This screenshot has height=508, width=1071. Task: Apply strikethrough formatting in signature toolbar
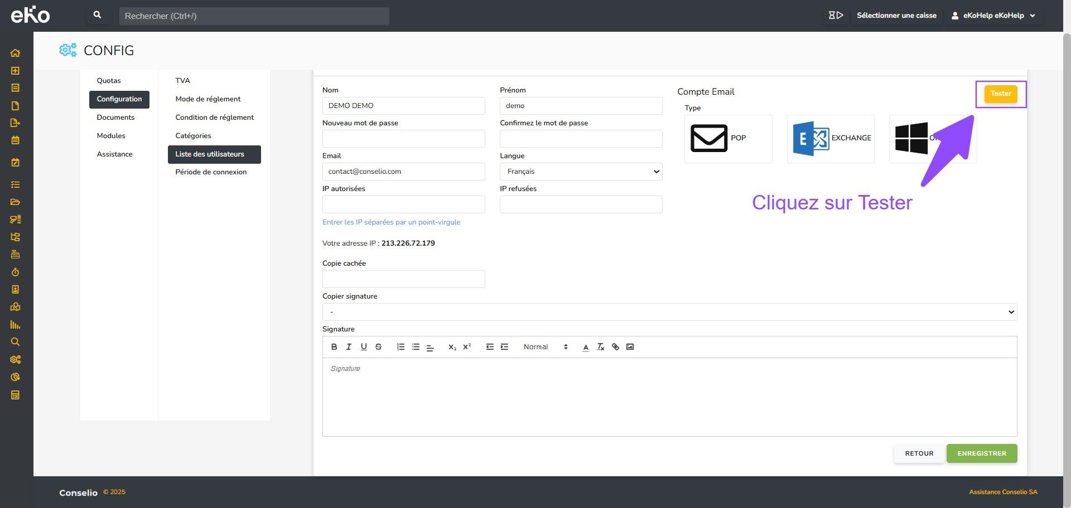coord(378,347)
